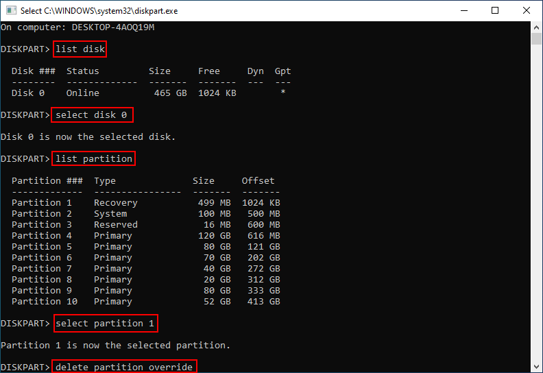Minimize the diskpart console window
543x373 pixels.
coord(464,10)
